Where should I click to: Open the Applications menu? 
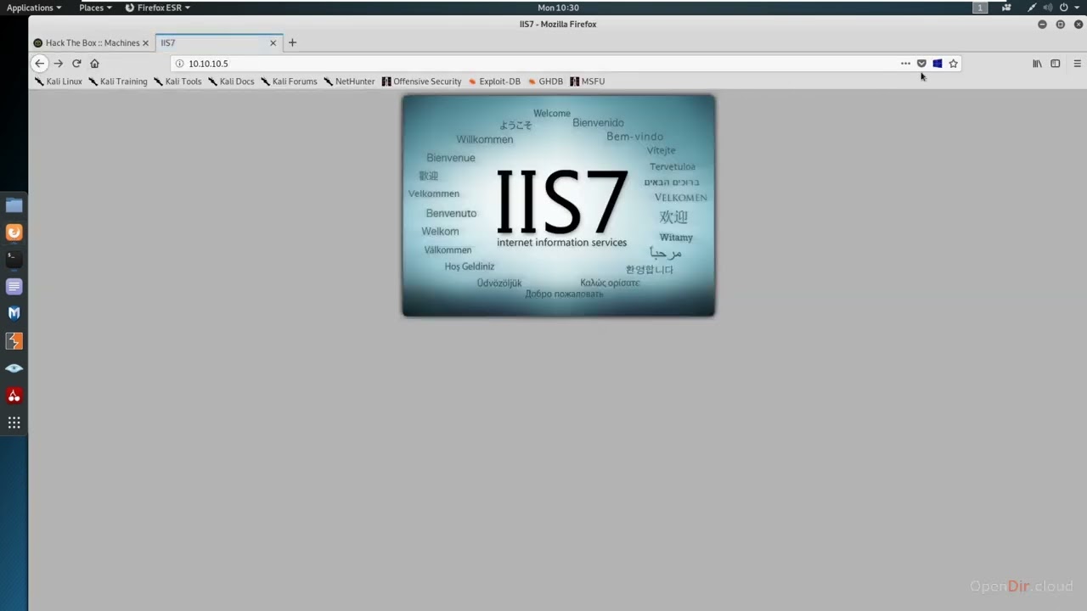click(34, 8)
